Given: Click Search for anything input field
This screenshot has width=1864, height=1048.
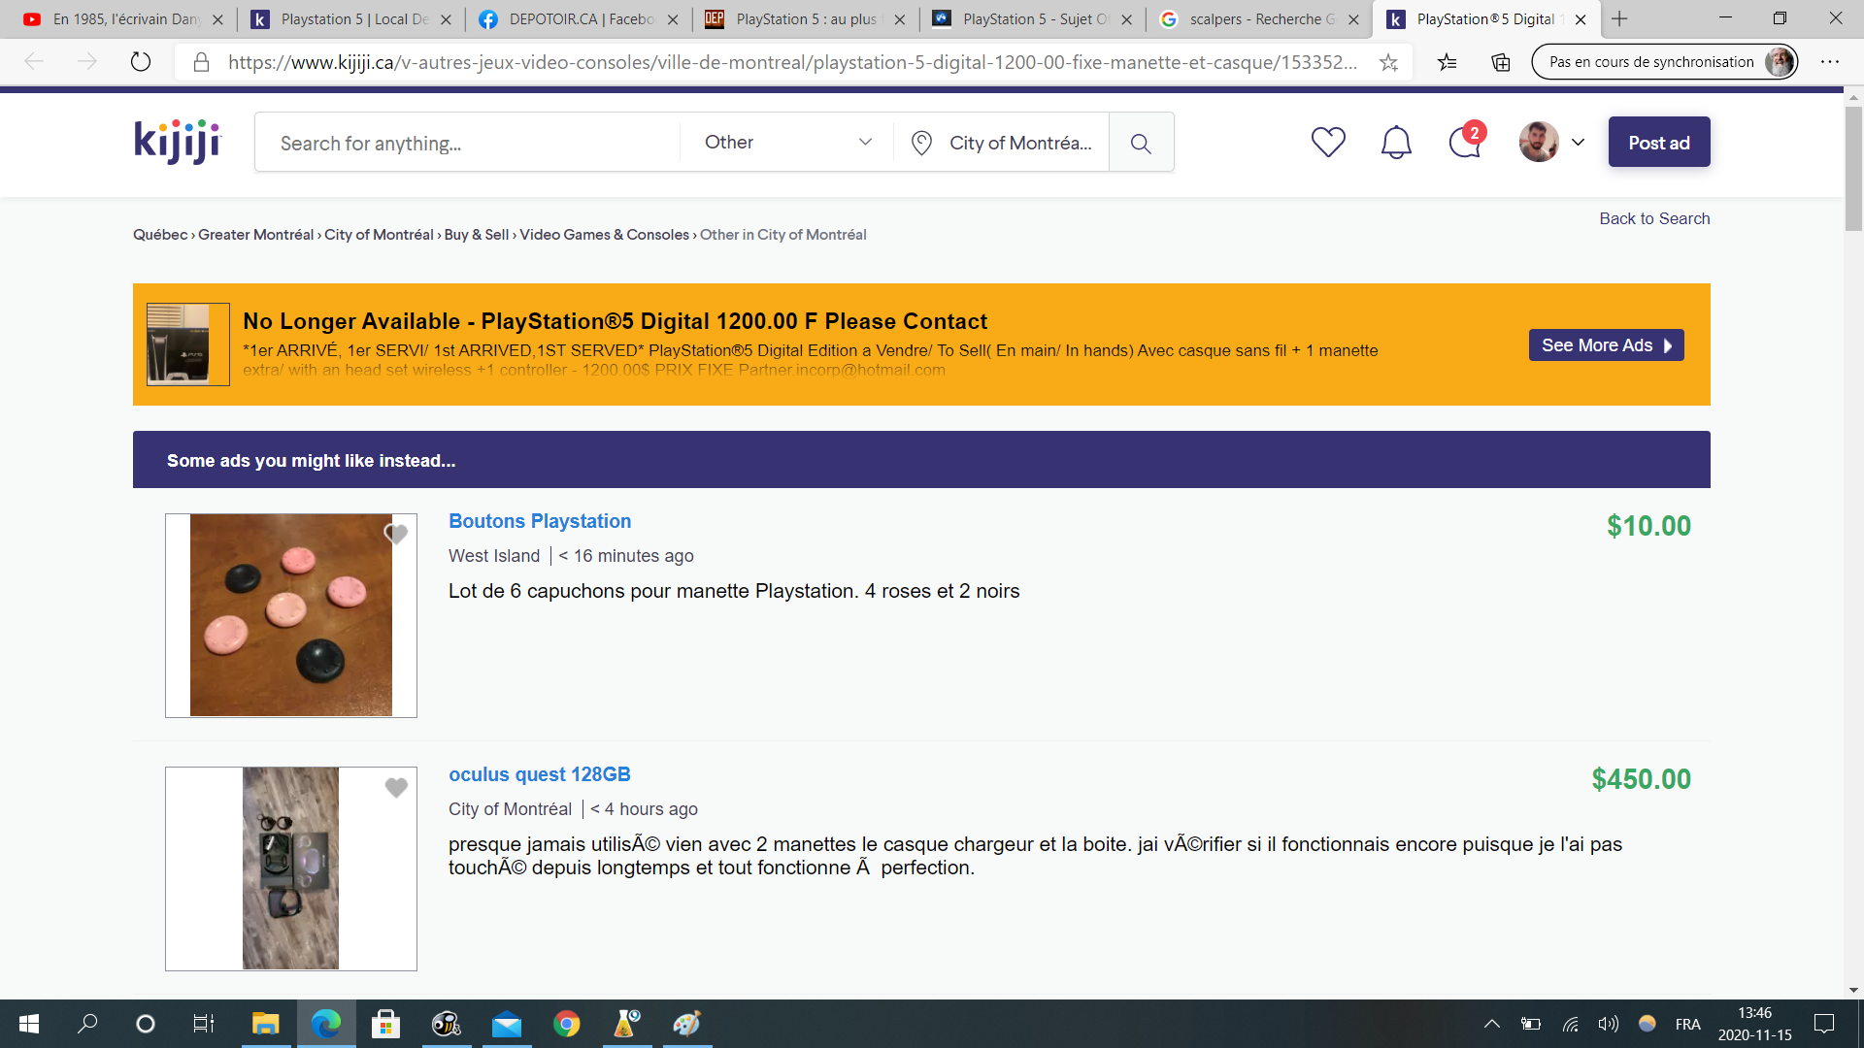Looking at the screenshot, I should [x=468, y=143].
